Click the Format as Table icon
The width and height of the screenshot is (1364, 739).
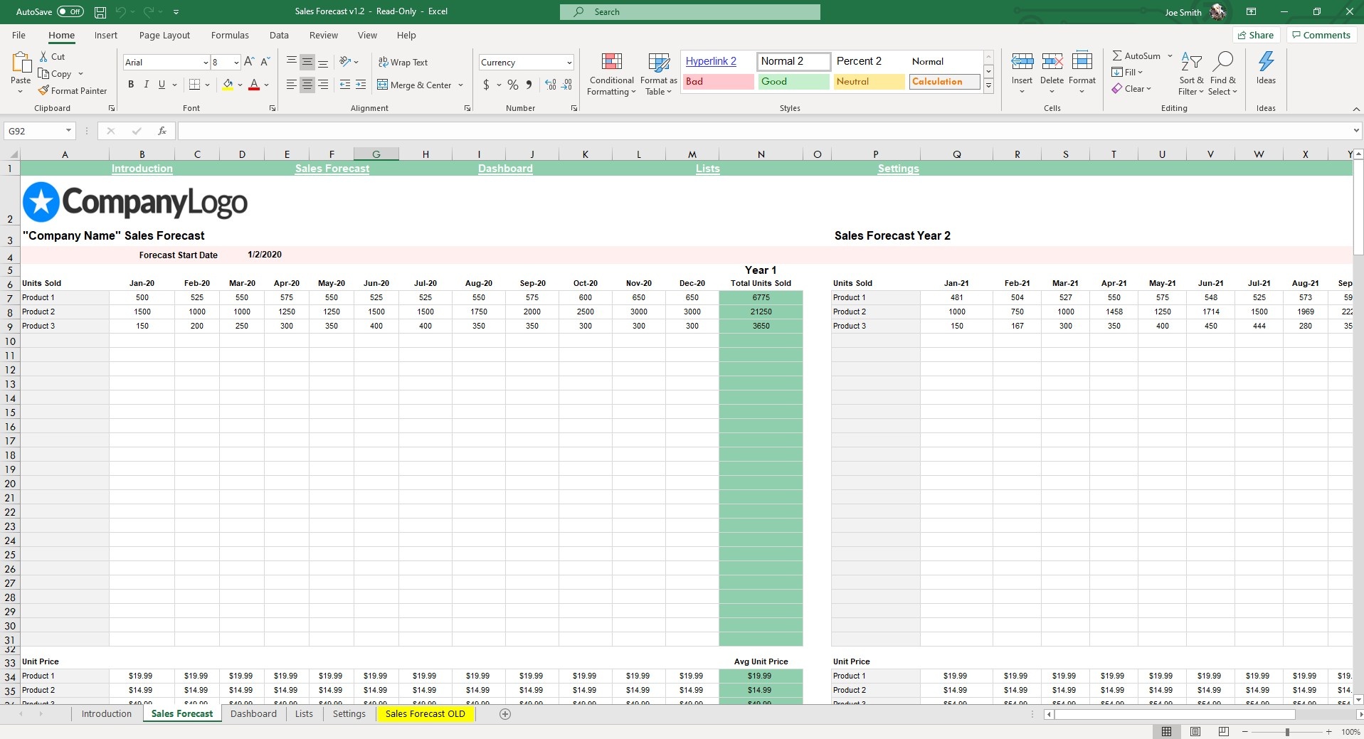[658, 63]
